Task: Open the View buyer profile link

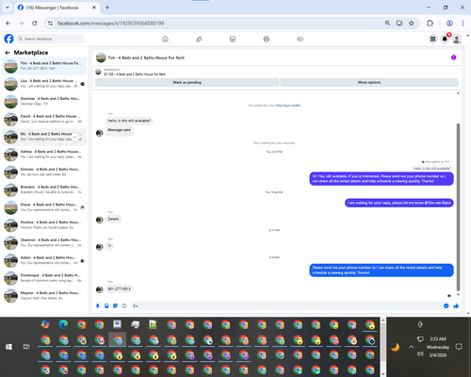Action: click(288, 106)
